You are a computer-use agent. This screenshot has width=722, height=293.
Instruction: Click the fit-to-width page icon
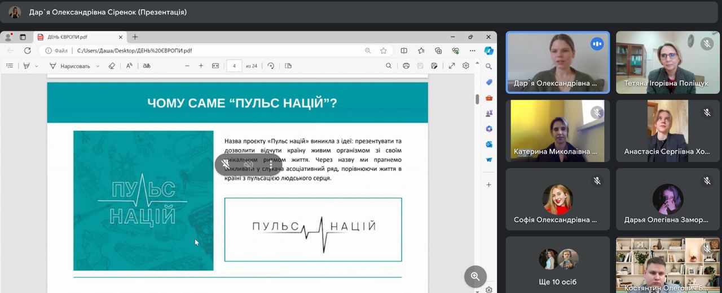(x=215, y=66)
